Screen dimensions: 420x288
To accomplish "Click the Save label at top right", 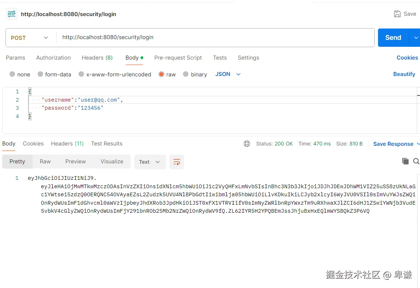I will click(x=410, y=14).
